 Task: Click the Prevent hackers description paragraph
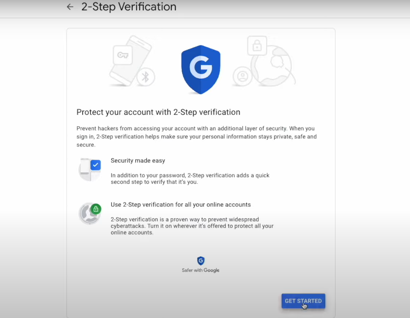[197, 136]
